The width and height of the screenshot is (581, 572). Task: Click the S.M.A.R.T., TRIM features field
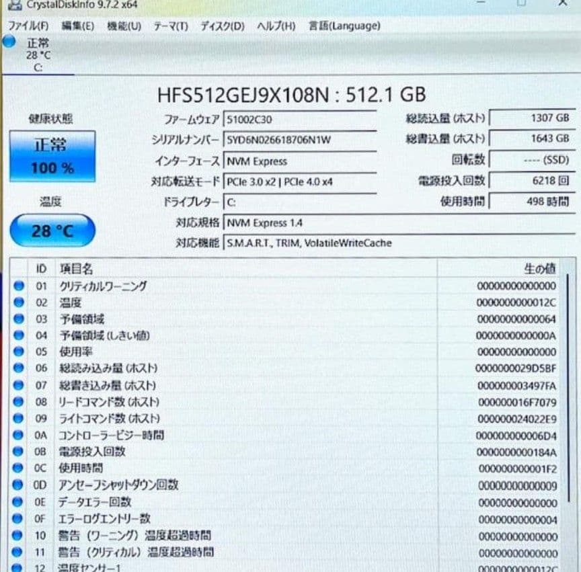[x=399, y=243]
